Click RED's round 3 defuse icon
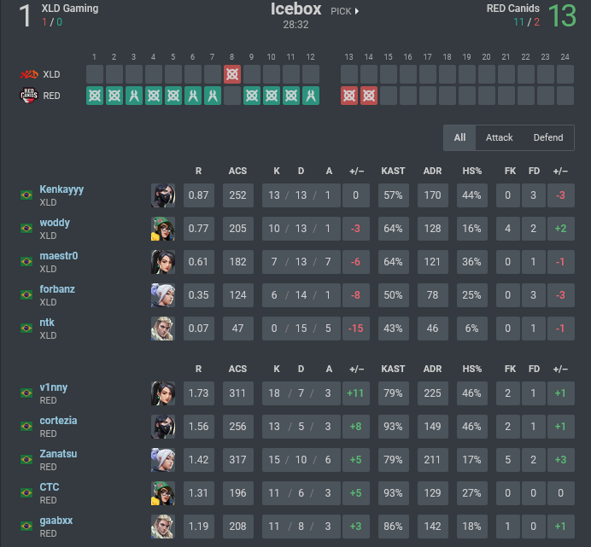Screen dimensions: 591x547 (134, 96)
